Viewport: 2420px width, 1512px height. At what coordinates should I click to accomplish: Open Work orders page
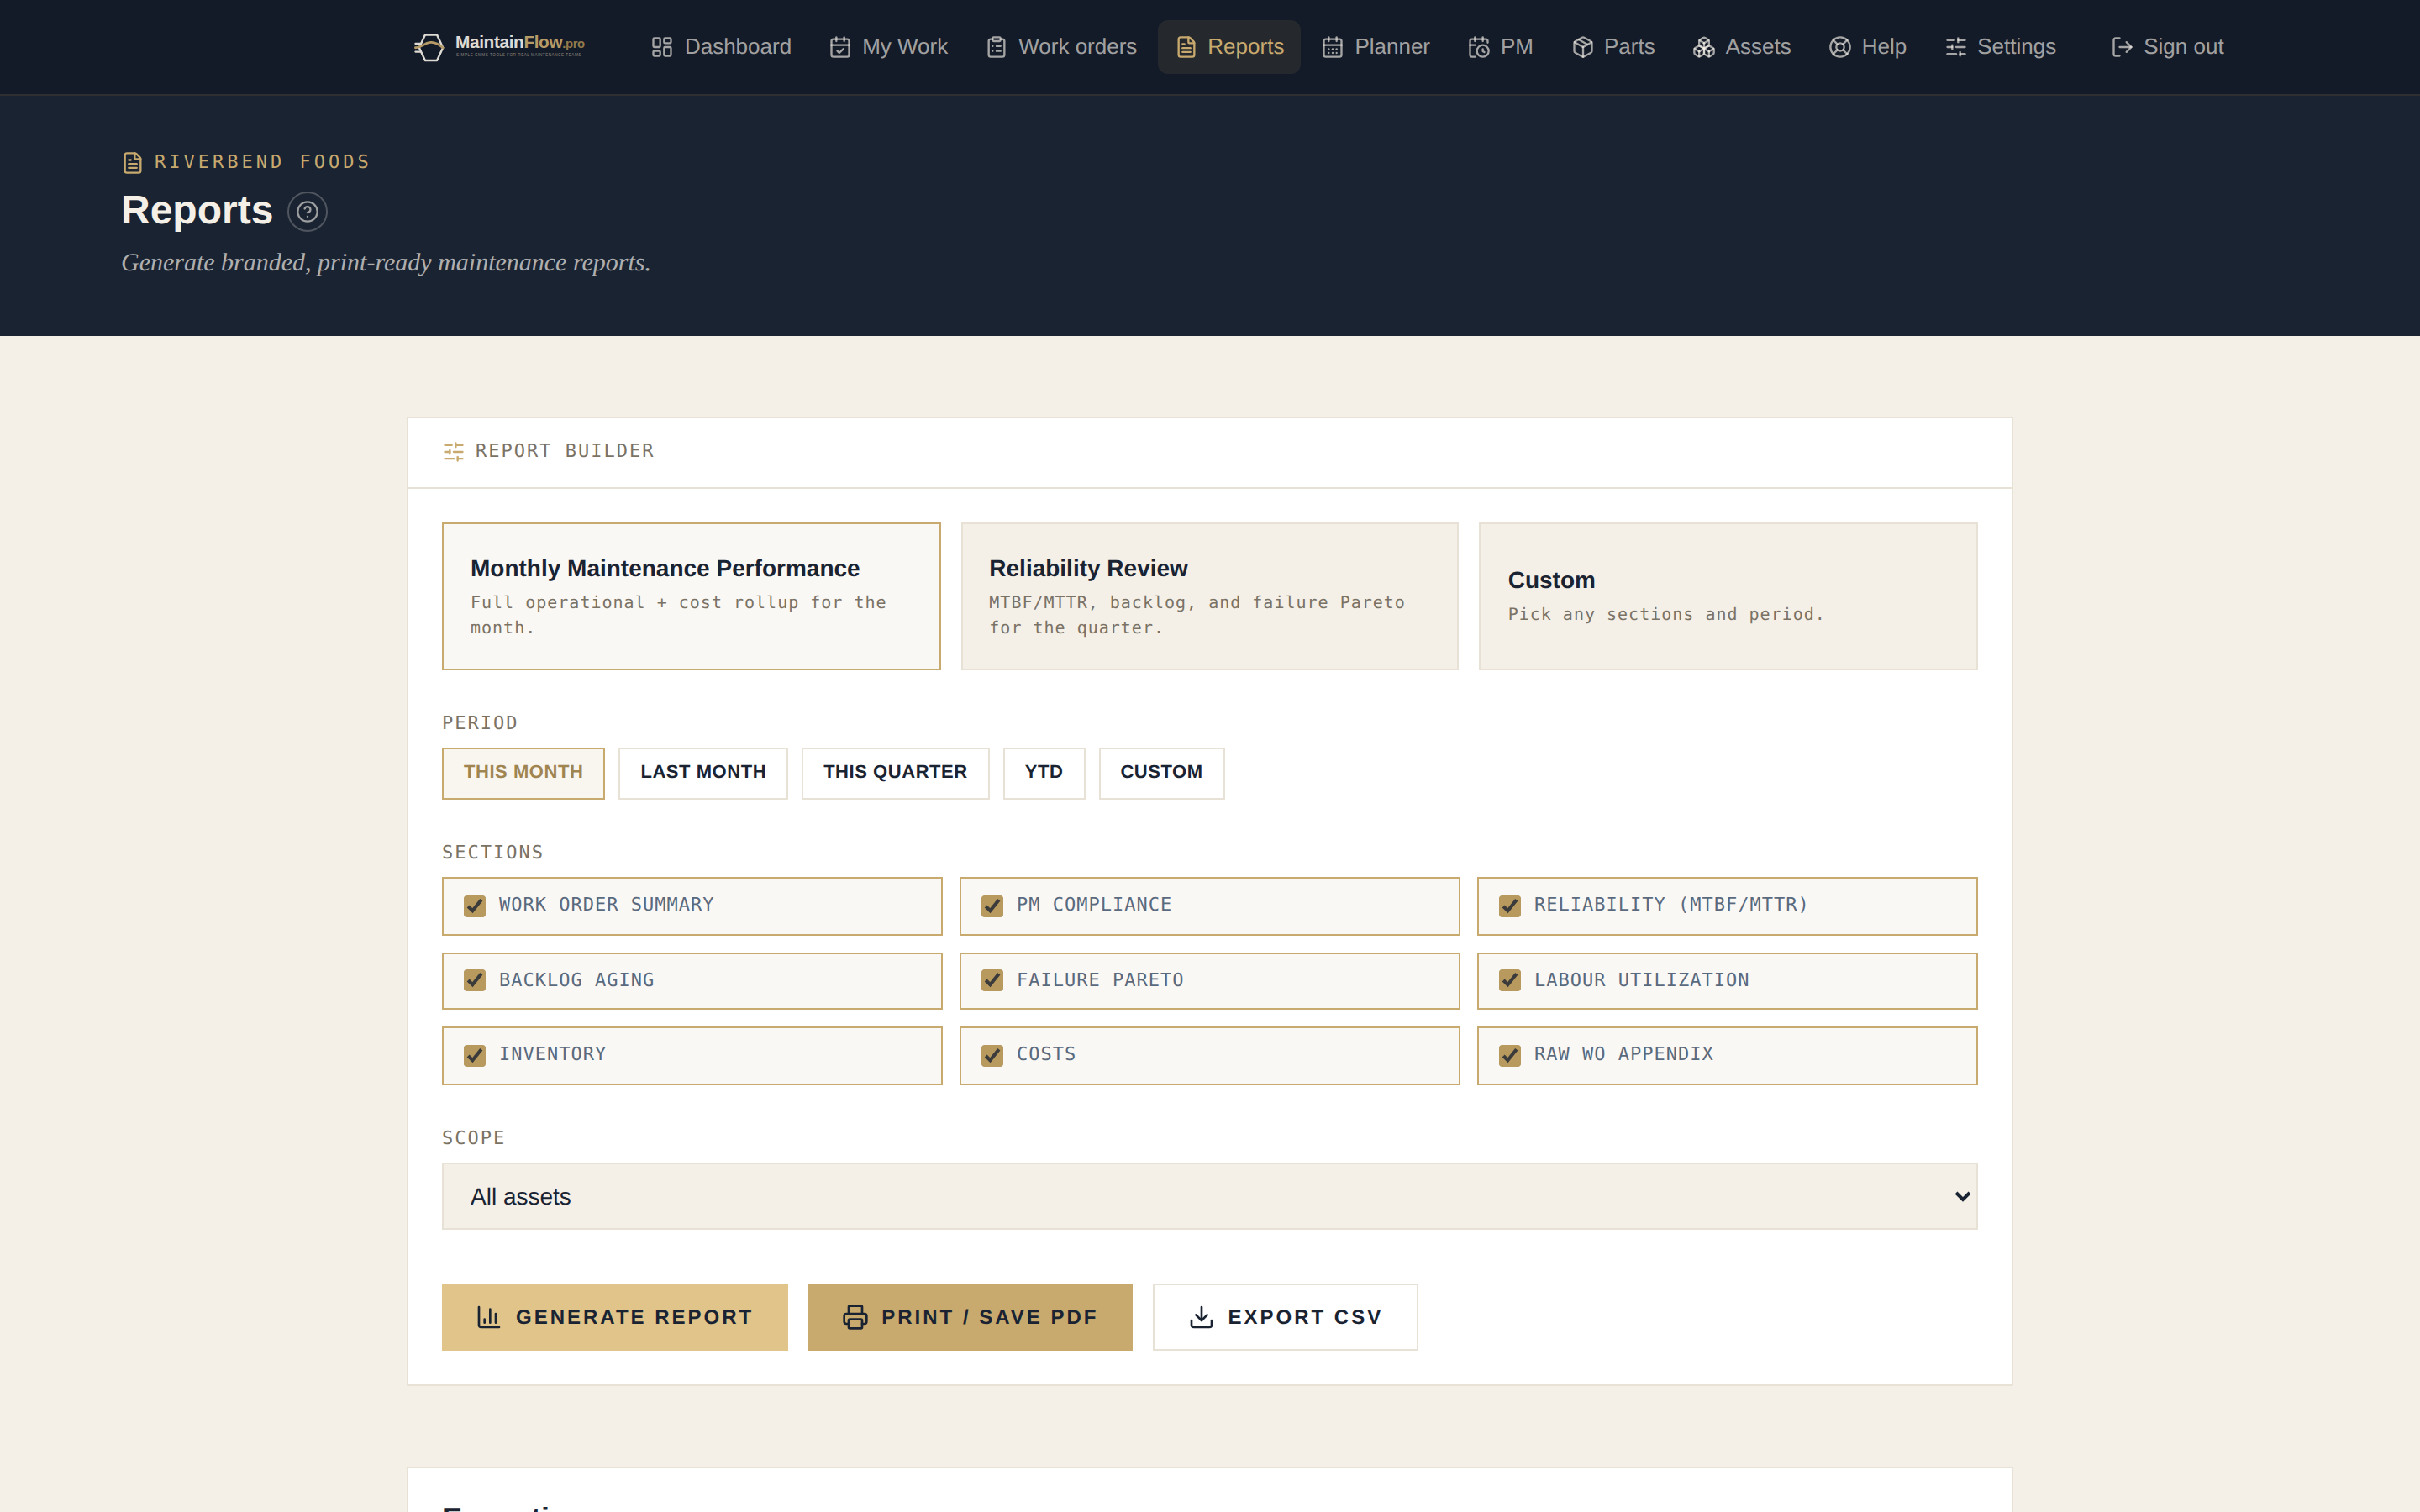click(x=1061, y=47)
